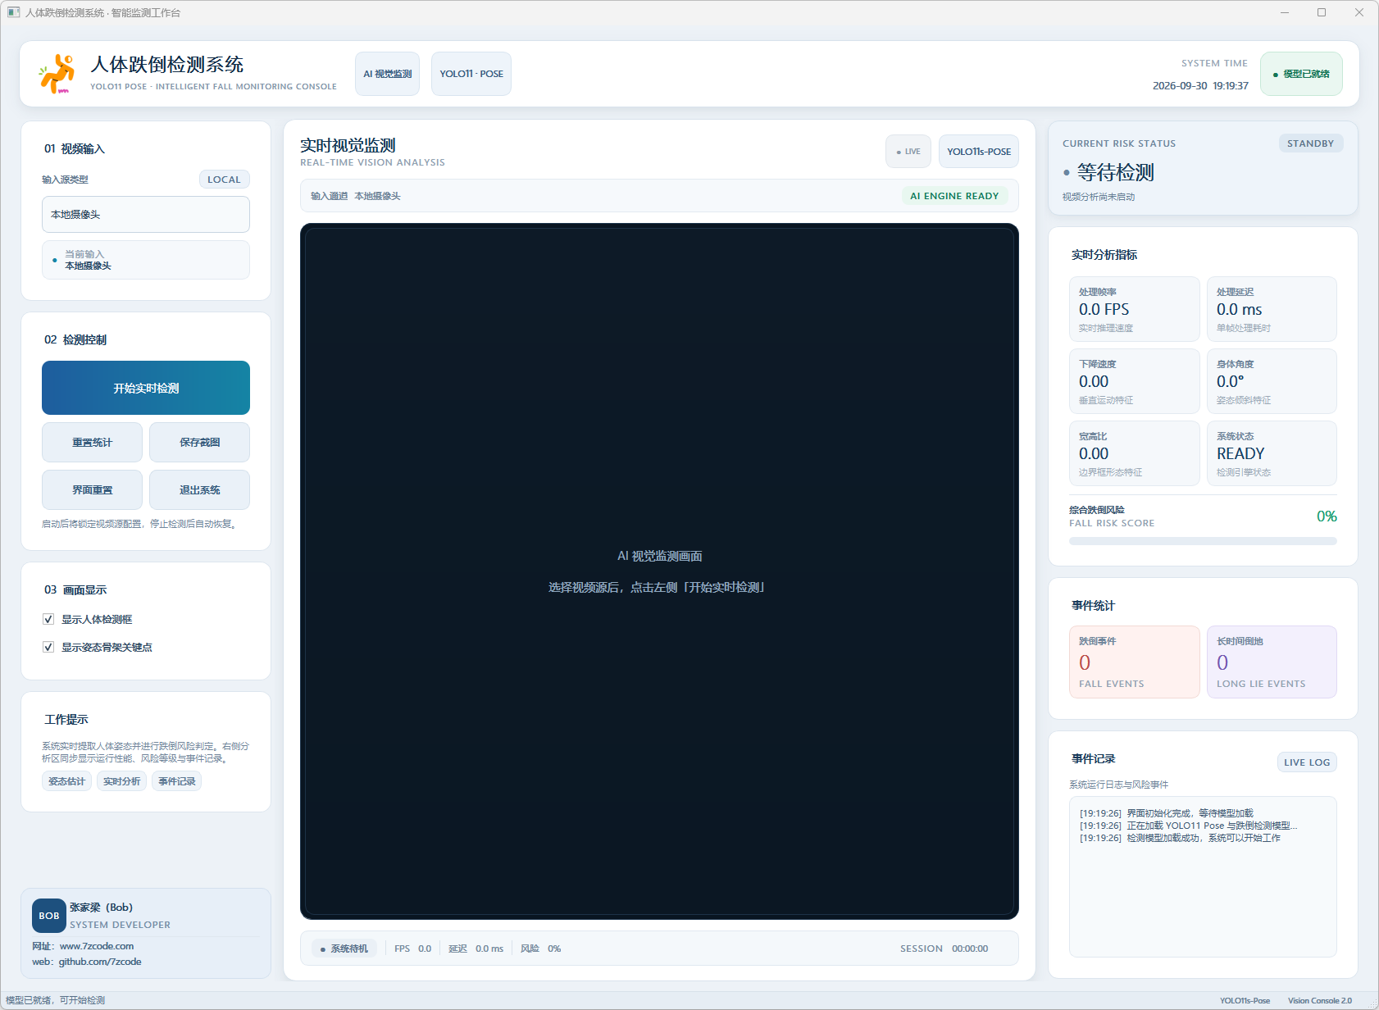Toggle 显示人体检测框 checkbox
Viewport: 1379px width, 1010px height.
[48, 619]
